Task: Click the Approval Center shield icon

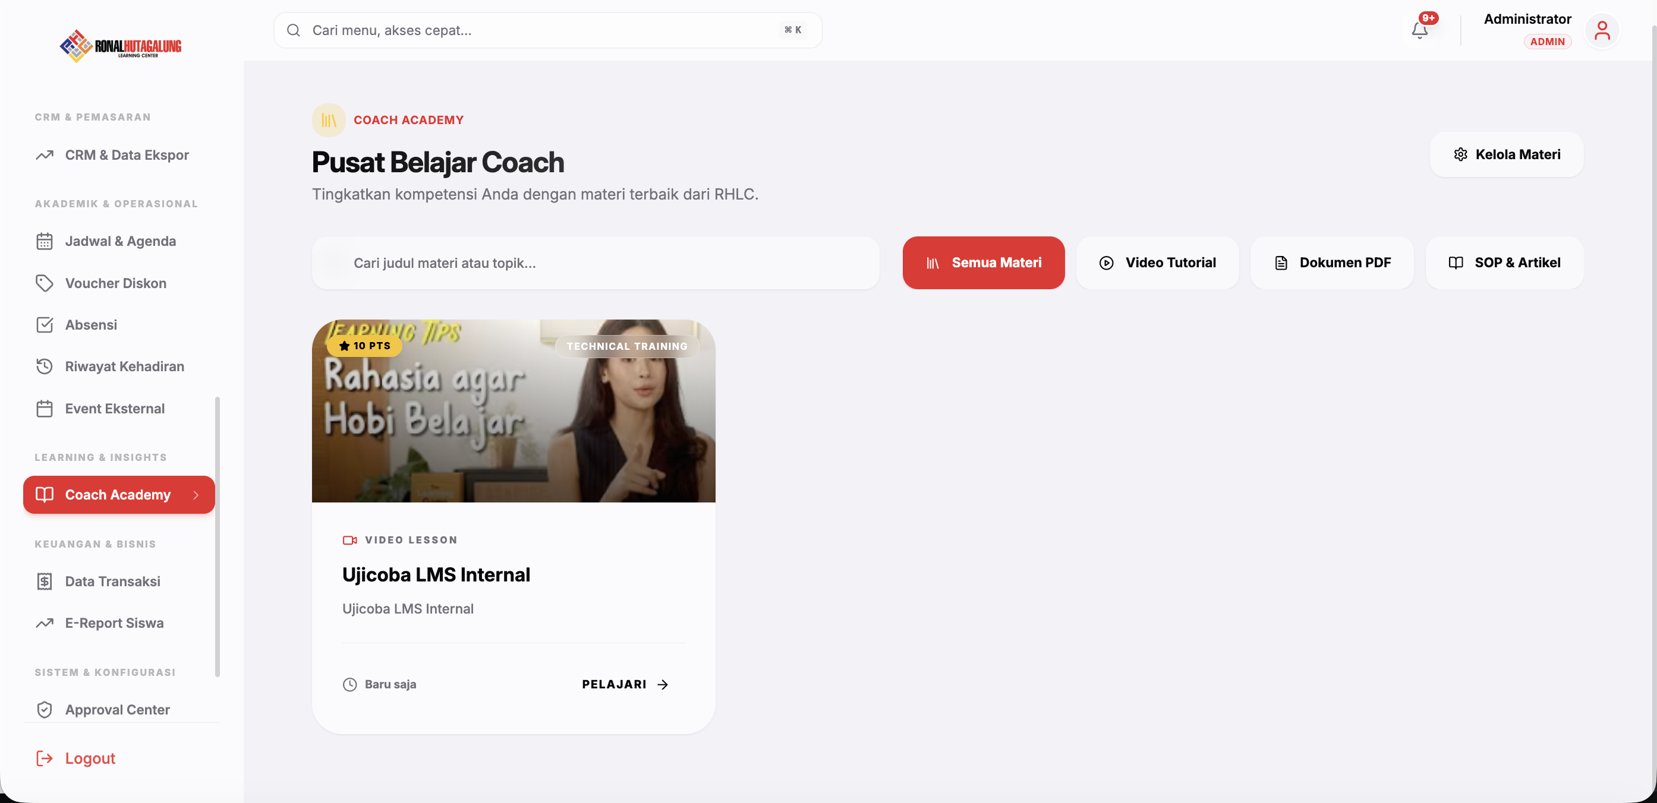Action: point(45,709)
